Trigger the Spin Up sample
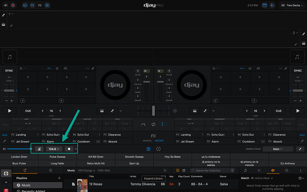Screen dimensions: 307x192 point(134,163)
